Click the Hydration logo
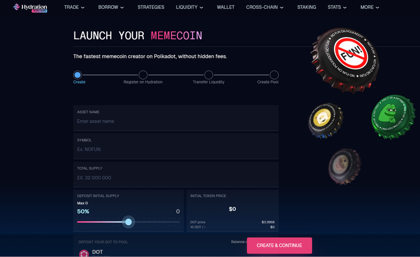This screenshot has height=257, width=420. pos(30,7)
